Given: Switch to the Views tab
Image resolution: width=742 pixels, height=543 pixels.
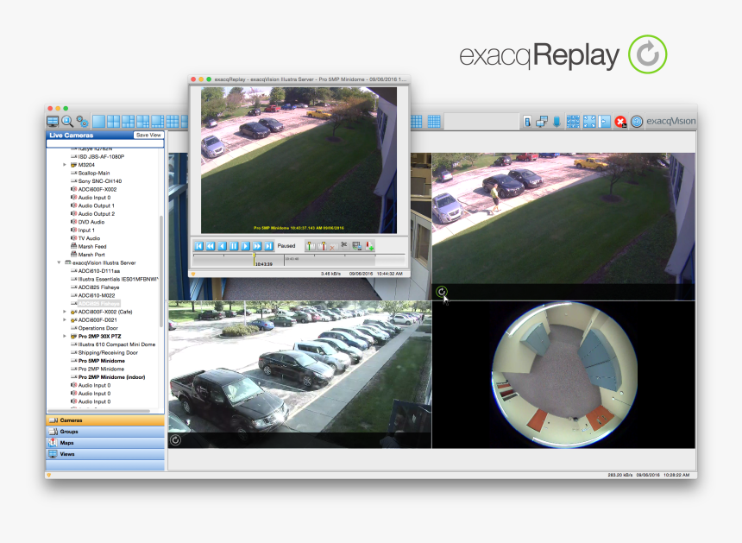Looking at the screenshot, I should pos(105,454).
